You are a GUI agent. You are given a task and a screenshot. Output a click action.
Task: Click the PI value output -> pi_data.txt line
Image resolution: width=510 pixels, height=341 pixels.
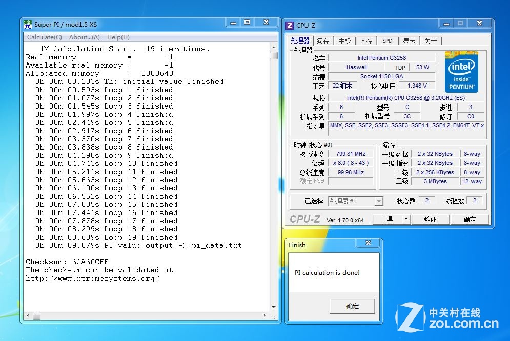(138, 246)
